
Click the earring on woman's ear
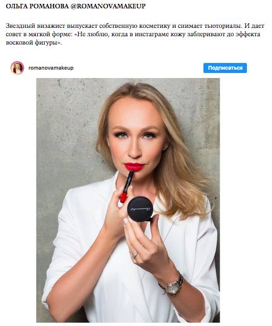pyautogui.click(x=166, y=148)
